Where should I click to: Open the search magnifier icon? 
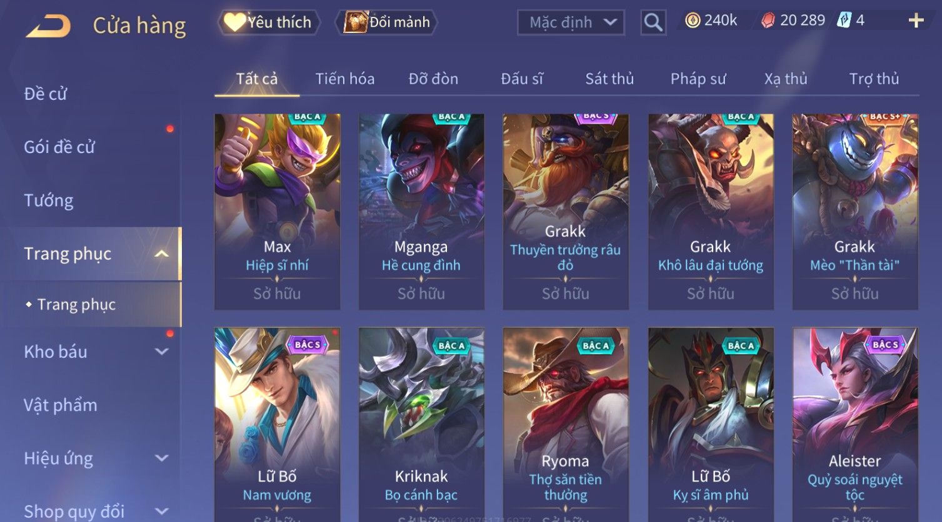click(x=653, y=22)
